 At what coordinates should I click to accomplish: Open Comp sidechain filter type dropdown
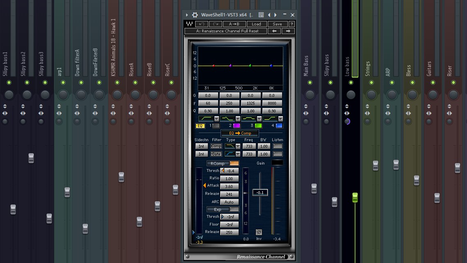[238, 146]
